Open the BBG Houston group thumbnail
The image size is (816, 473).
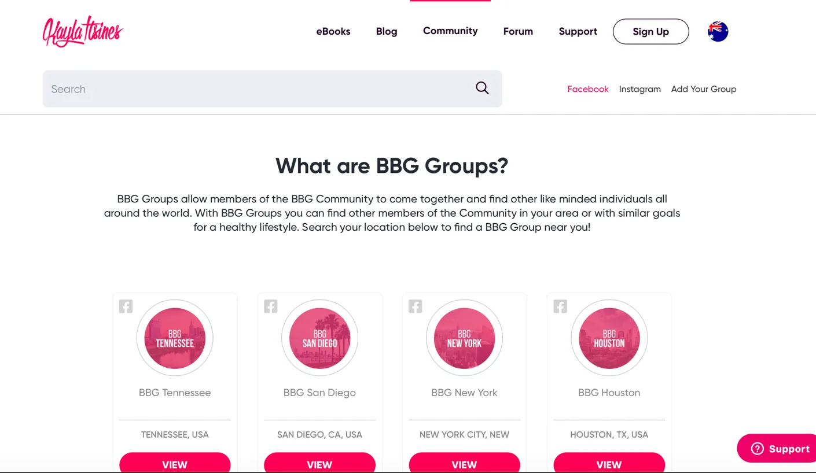[x=609, y=338]
